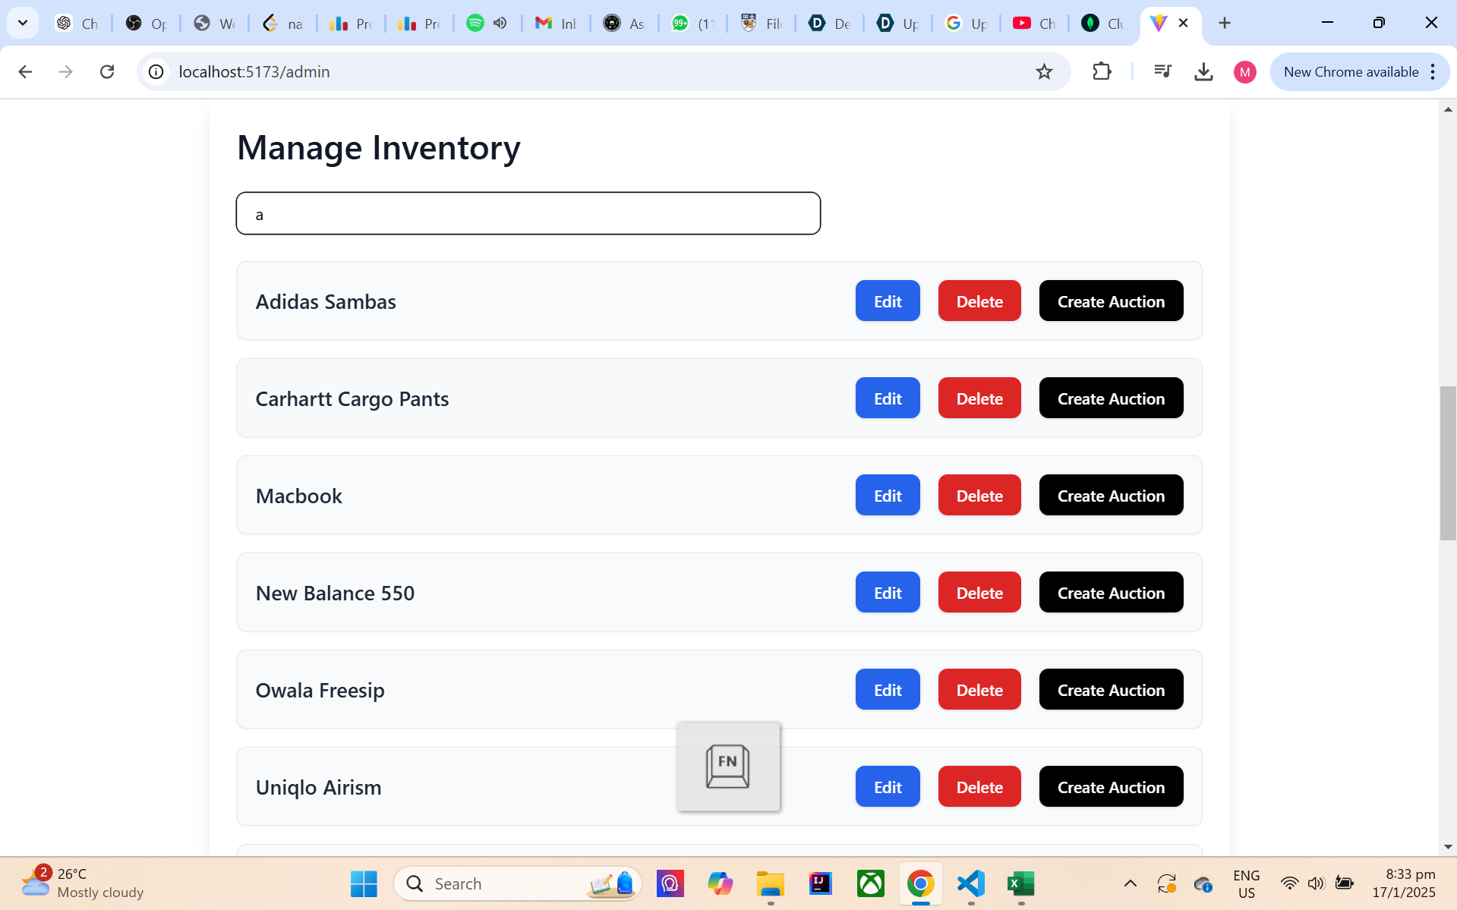Mute the Spotify tab audio
Screen dimensions: 1457x910
(x=500, y=23)
